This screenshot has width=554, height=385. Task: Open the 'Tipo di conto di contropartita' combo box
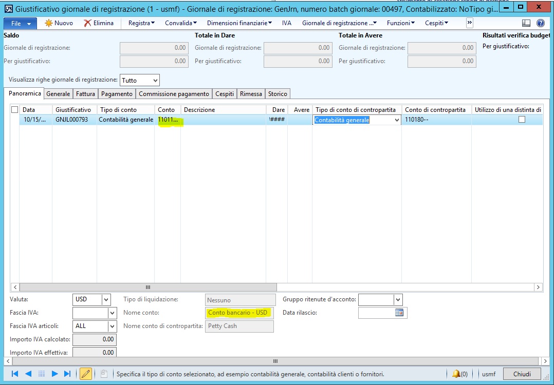tap(396, 120)
